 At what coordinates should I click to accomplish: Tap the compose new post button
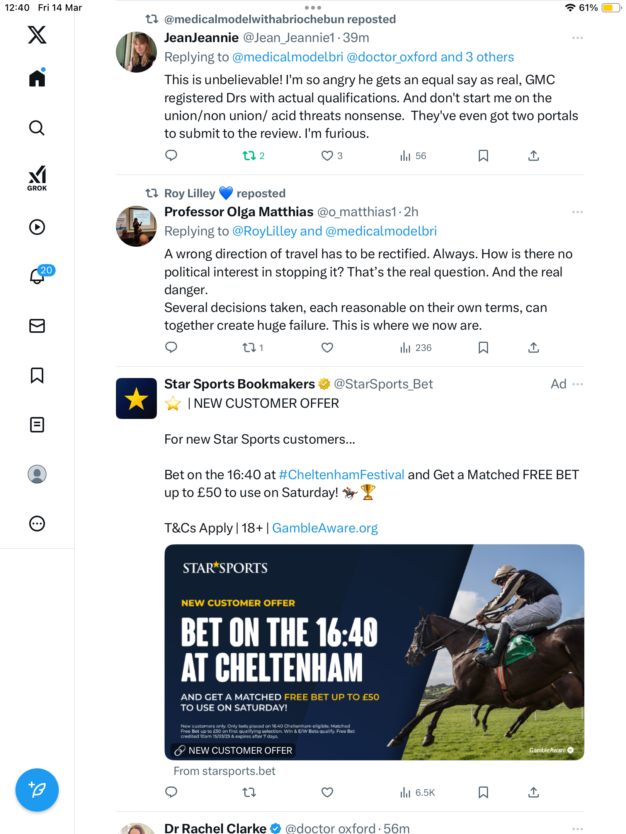tap(37, 790)
